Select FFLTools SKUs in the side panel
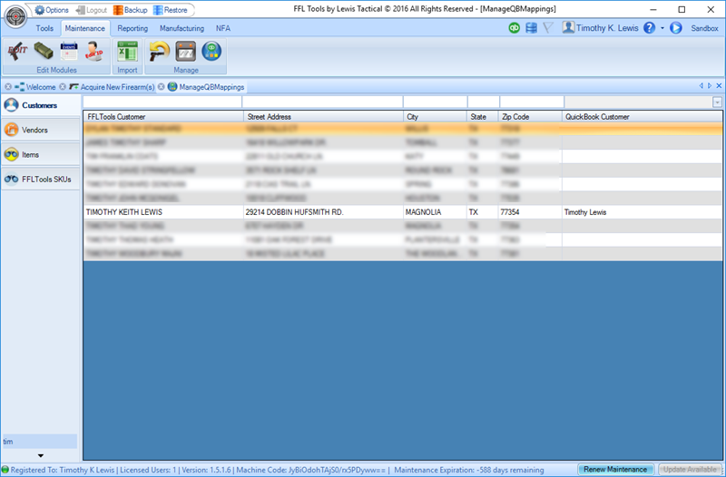 pos(41,179)
